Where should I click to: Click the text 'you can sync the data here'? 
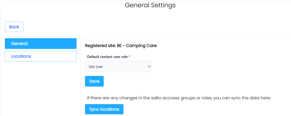[x=244, y=98]
